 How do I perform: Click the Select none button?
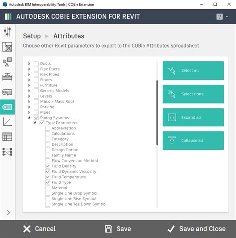pyautogui.click(x=193, y=94)
